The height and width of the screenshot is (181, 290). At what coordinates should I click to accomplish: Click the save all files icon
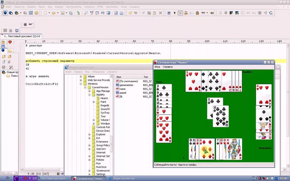[71, 13]
